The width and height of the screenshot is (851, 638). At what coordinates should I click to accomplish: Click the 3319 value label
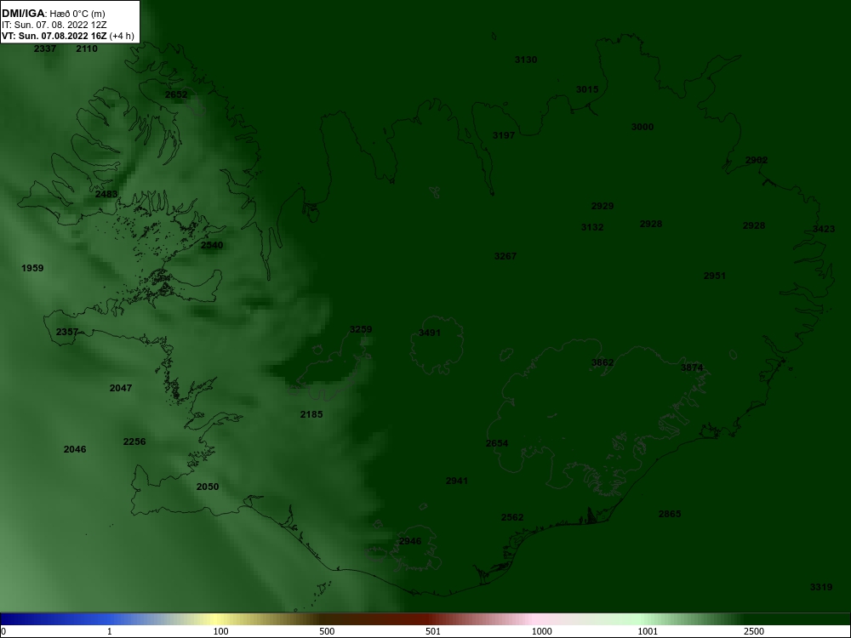tap(821, 587)
